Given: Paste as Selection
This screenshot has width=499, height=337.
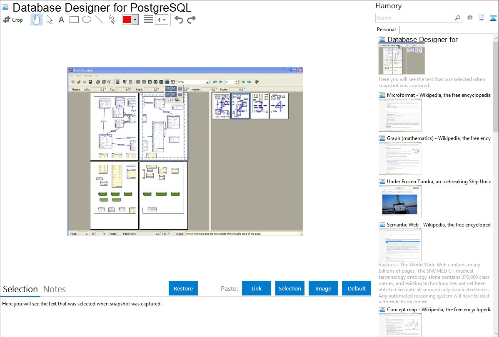Looking at the screenshot, I should pyautogui.click(x=290, y=288).
